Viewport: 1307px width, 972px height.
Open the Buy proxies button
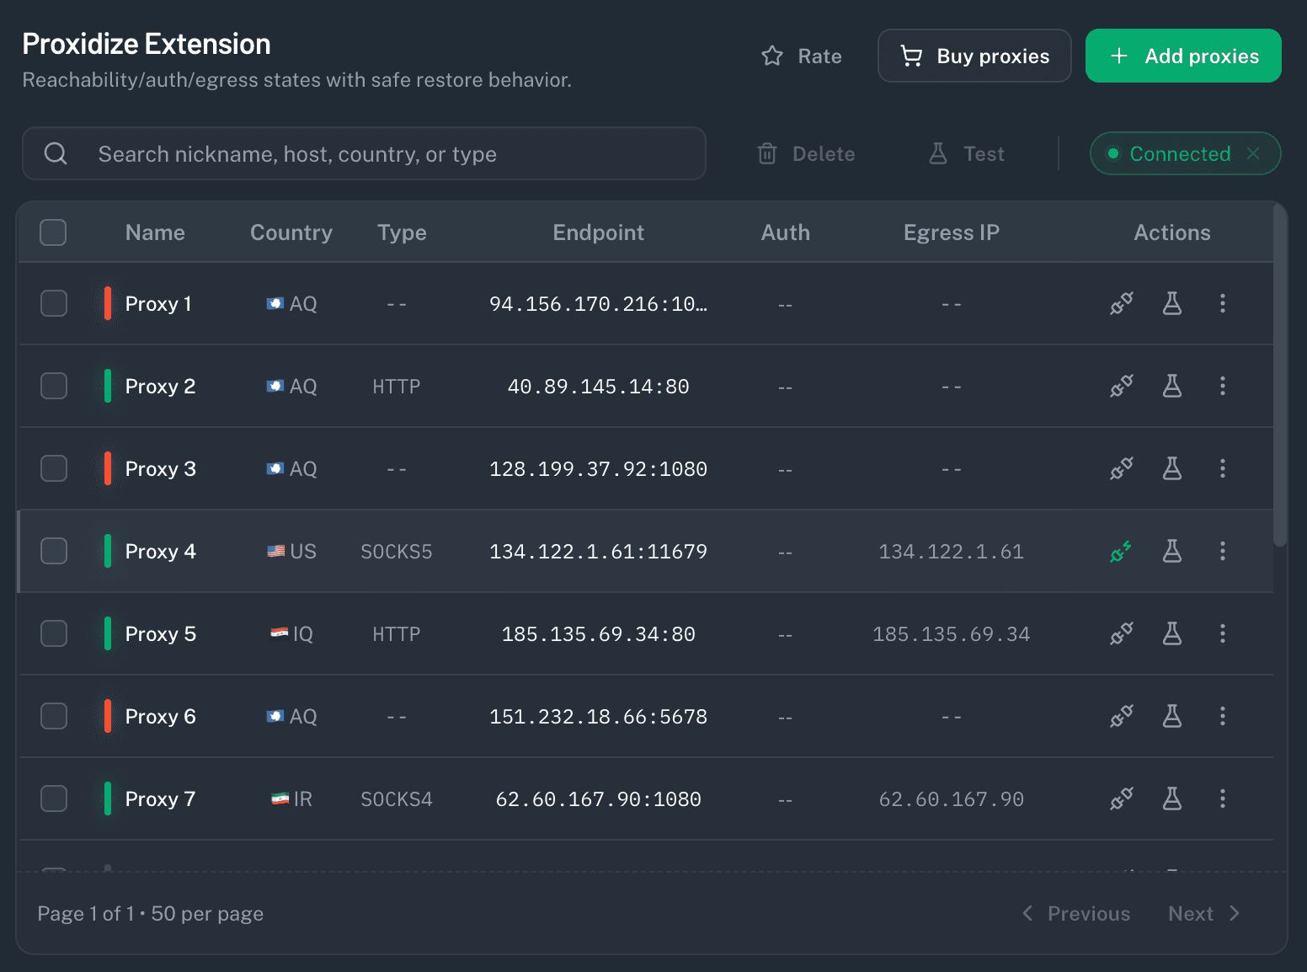pyautogui.click(x=974, y=56)
